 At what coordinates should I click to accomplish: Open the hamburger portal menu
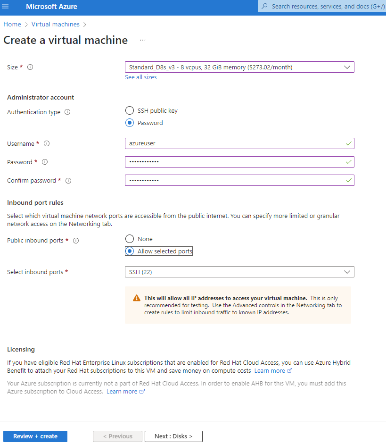click(6, 7)
